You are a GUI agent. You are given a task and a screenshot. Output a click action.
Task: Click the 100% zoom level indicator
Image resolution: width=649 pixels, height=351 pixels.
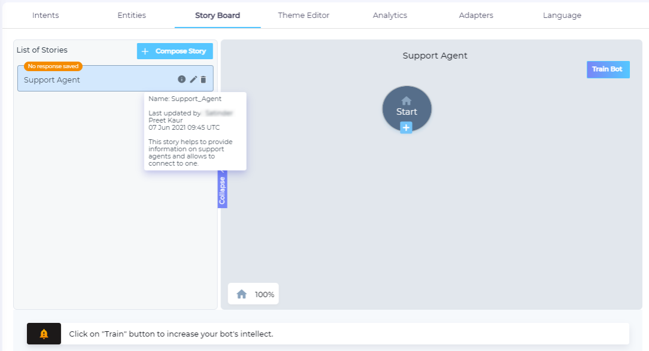click(264, 294)
